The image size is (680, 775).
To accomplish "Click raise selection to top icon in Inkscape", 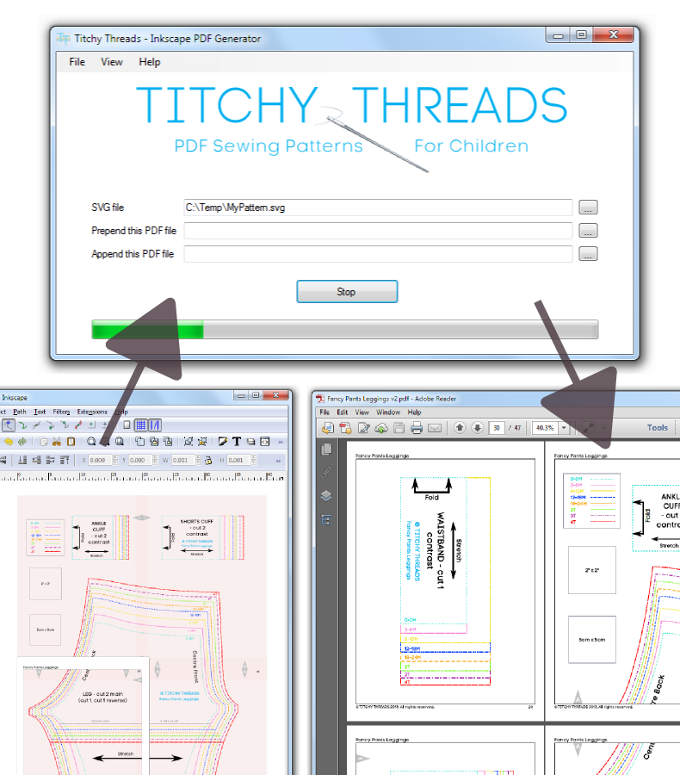I will point(65,460).
